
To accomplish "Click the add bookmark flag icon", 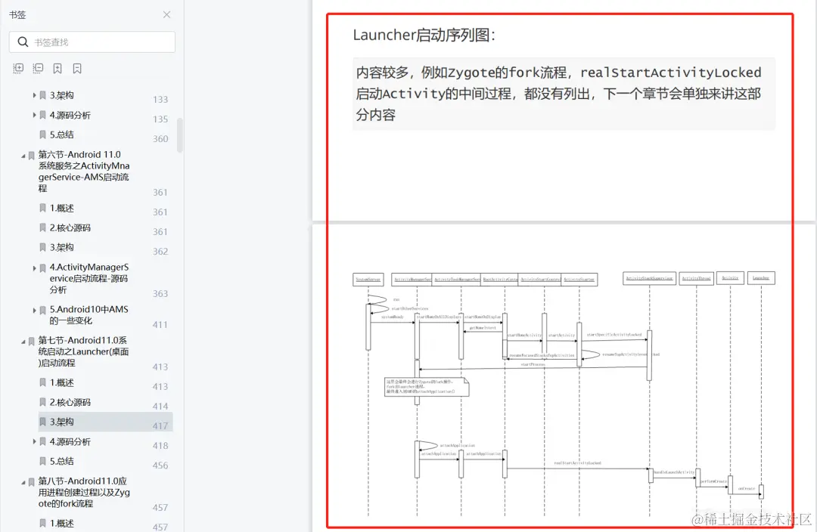I will pyautogui.click(x=57, y=68).
